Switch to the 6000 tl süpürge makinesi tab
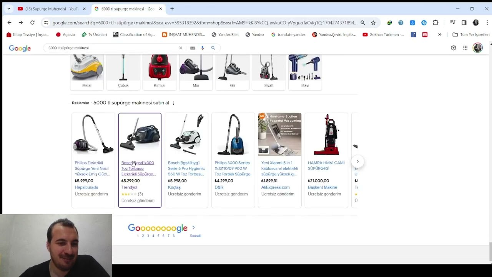This screenshot has width=492, height=277. click(x=128, y=9)
